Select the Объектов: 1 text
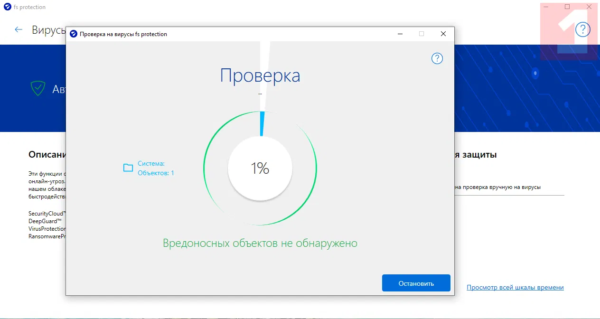The width and height of the screenshot is (600, 319). tap(156, 173)
